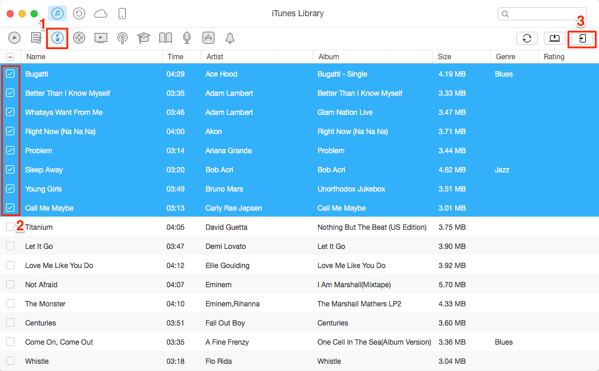The image size is (599, 371).
Task: Click the Ariana Grande artist cell
Action: (x=228, y=151)
